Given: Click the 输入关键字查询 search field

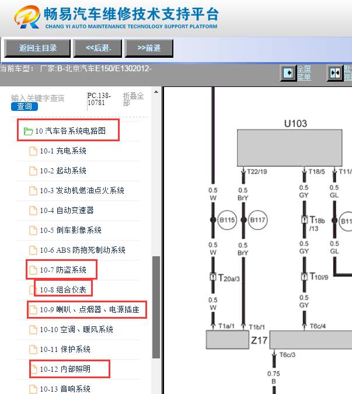Looking at the screenshot, I should tap(38, 98).
